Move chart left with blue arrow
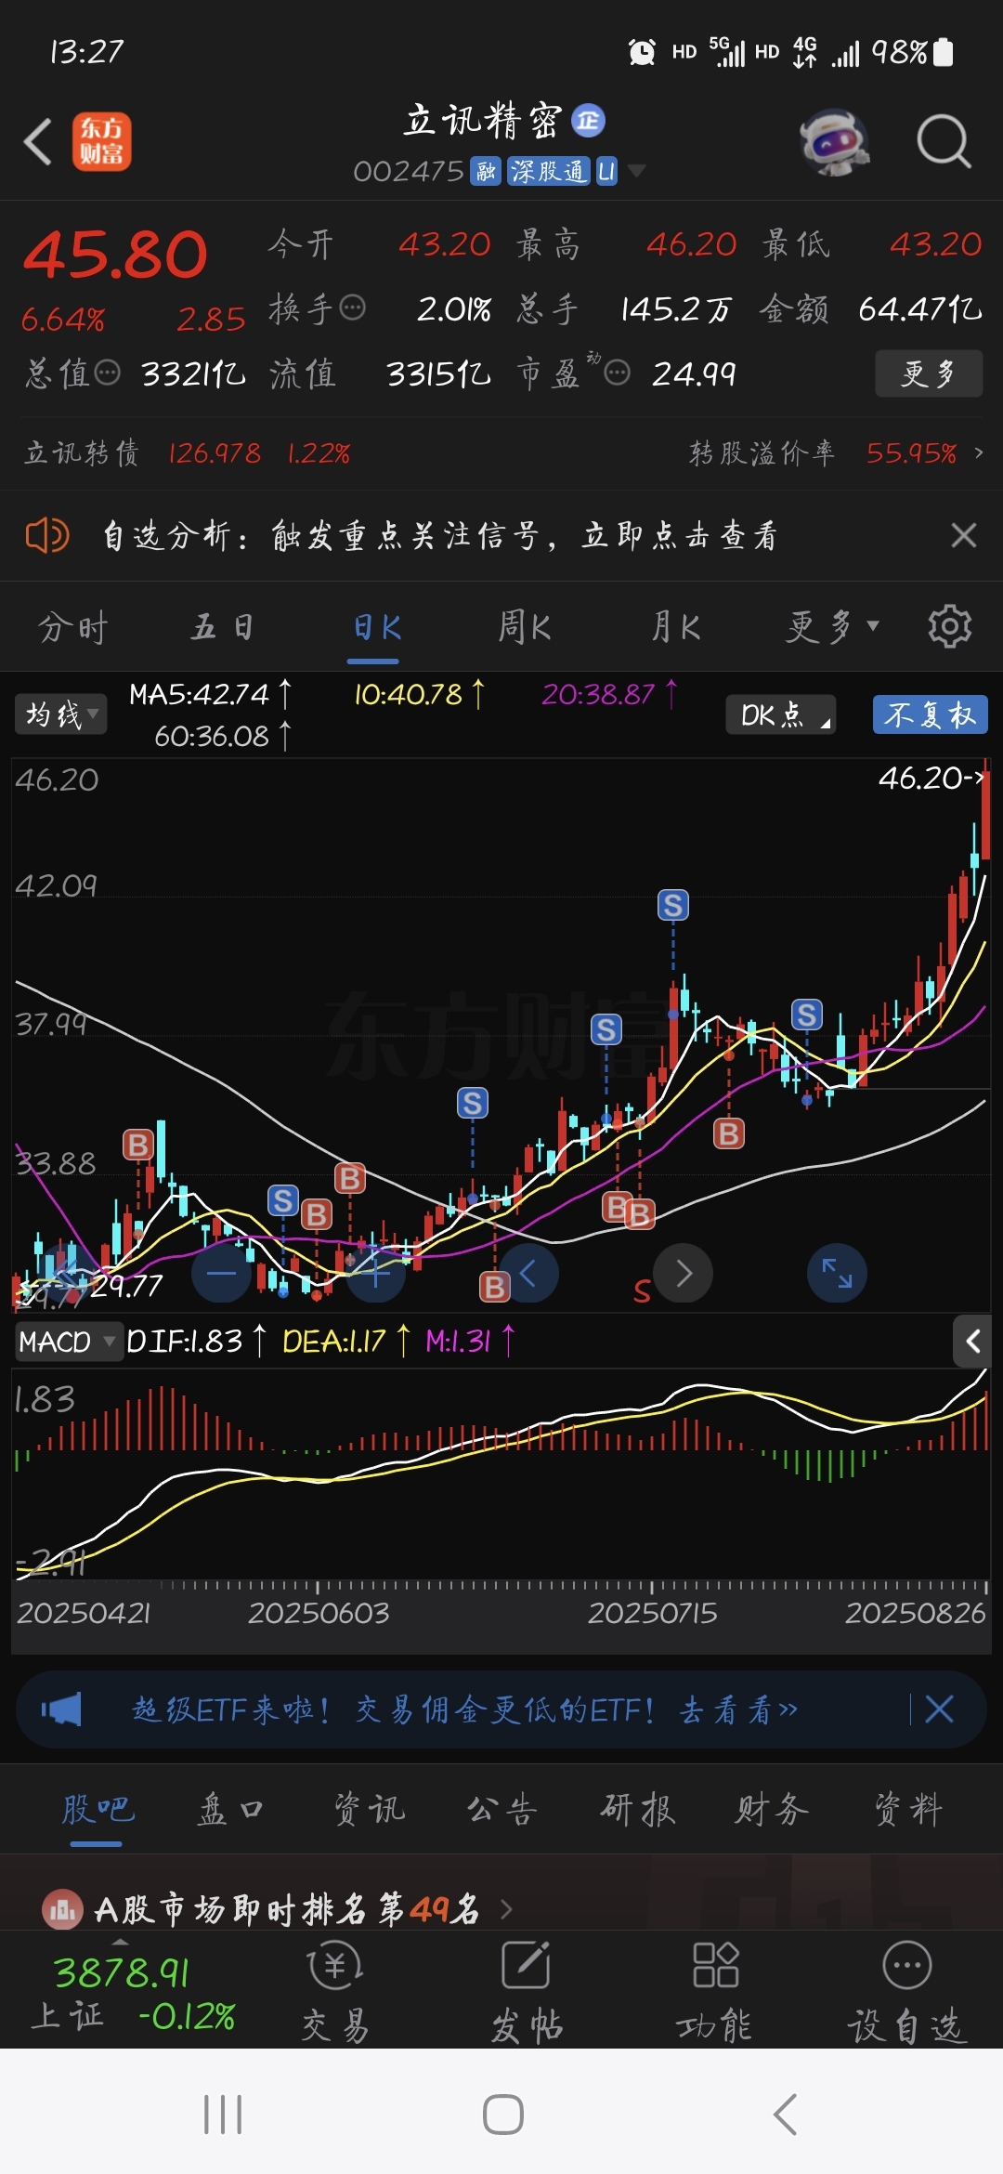Screen dimensions: 1003x2174 point(528,1273)
